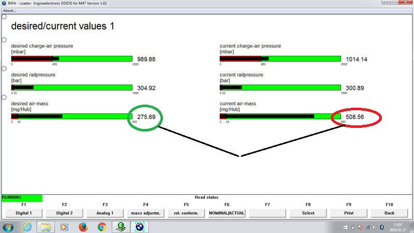Image resolution: width=414 pixels, height=233 pixels.
Task: Click the desired charge-air pressure bar
Action: (71, 59)
